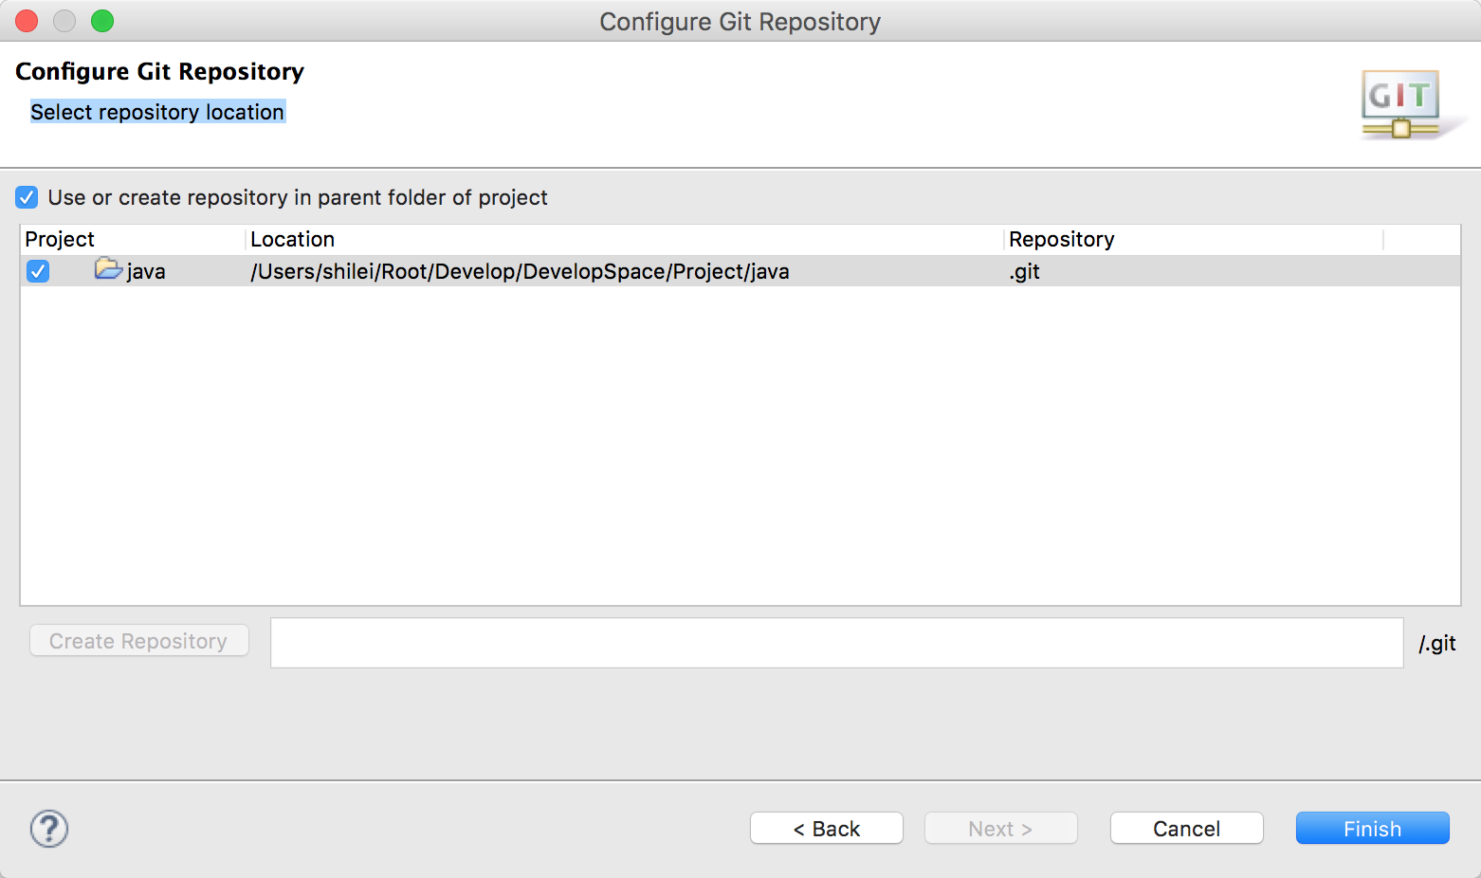
Task: Click the Finish button
Action: pos(1372,829)
